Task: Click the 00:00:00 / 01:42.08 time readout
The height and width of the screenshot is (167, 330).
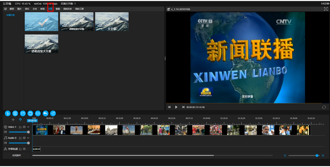Action: [x=195, y=107]
